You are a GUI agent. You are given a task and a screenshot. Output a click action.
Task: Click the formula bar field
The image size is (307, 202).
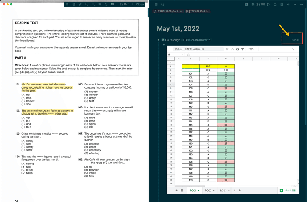pyautogui.click(x=245, y=54)
